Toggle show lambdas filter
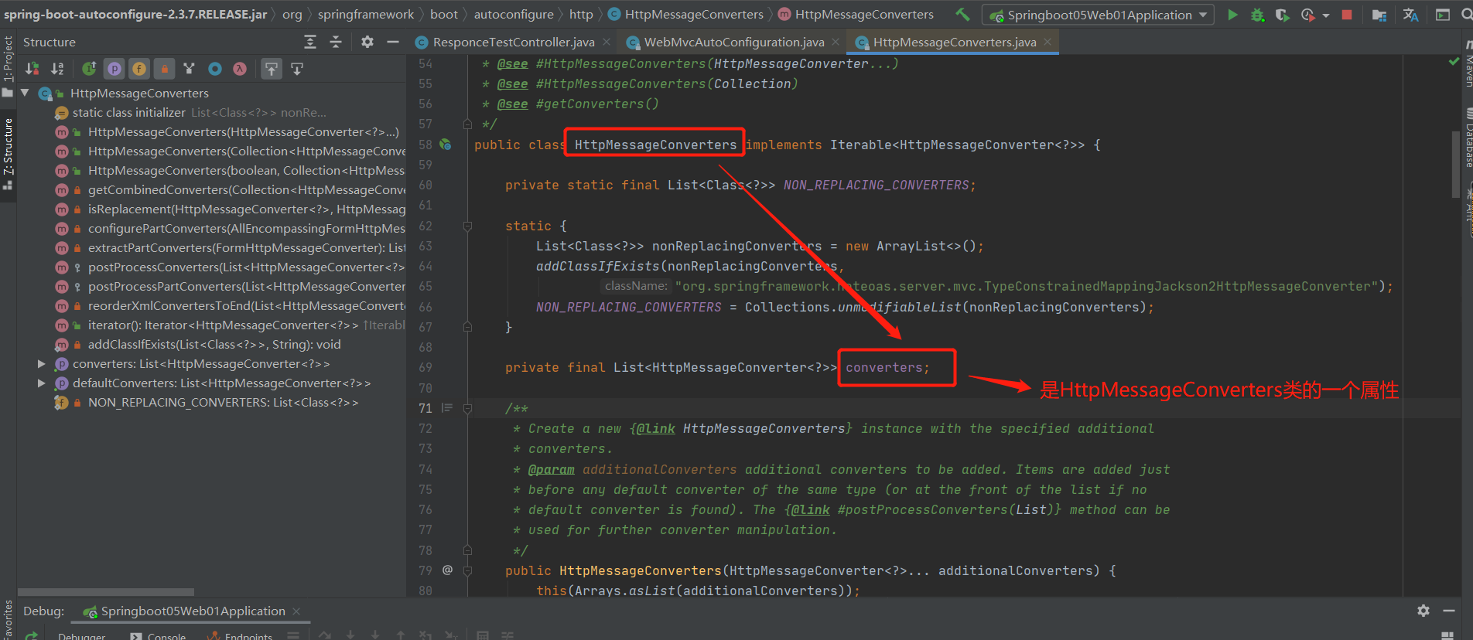Screen dimensions: 1473x640 240,69
